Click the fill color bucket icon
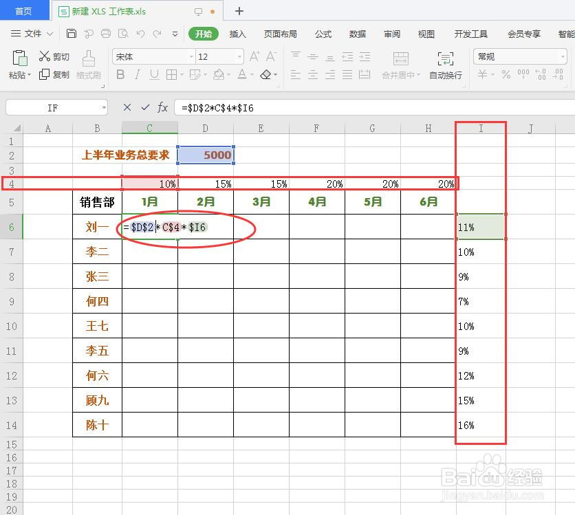The width and height of the screenshot is (575, 515). pyautogui.click(x=219, y=75)
